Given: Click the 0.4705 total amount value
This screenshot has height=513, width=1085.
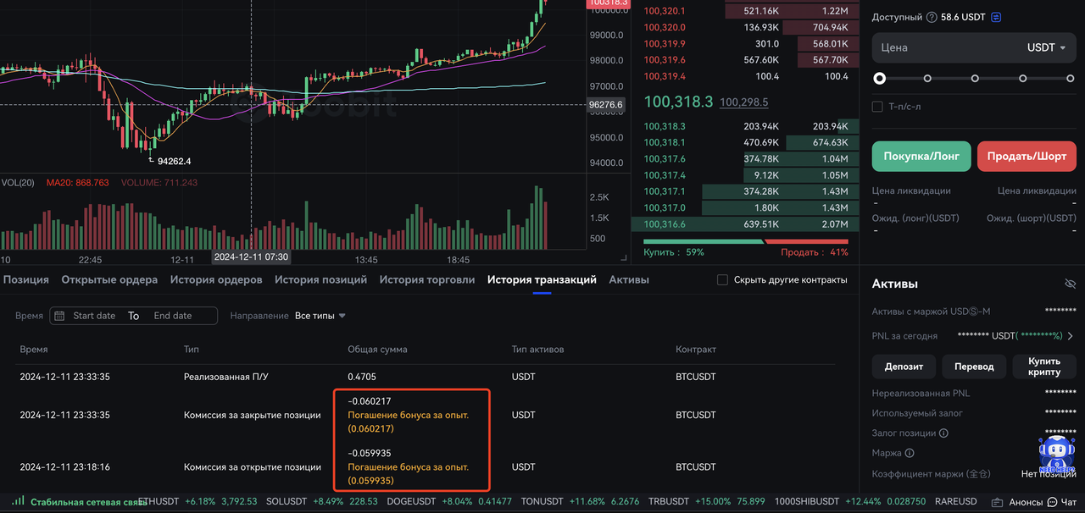Looking at the screenshot, I should 362,378.
